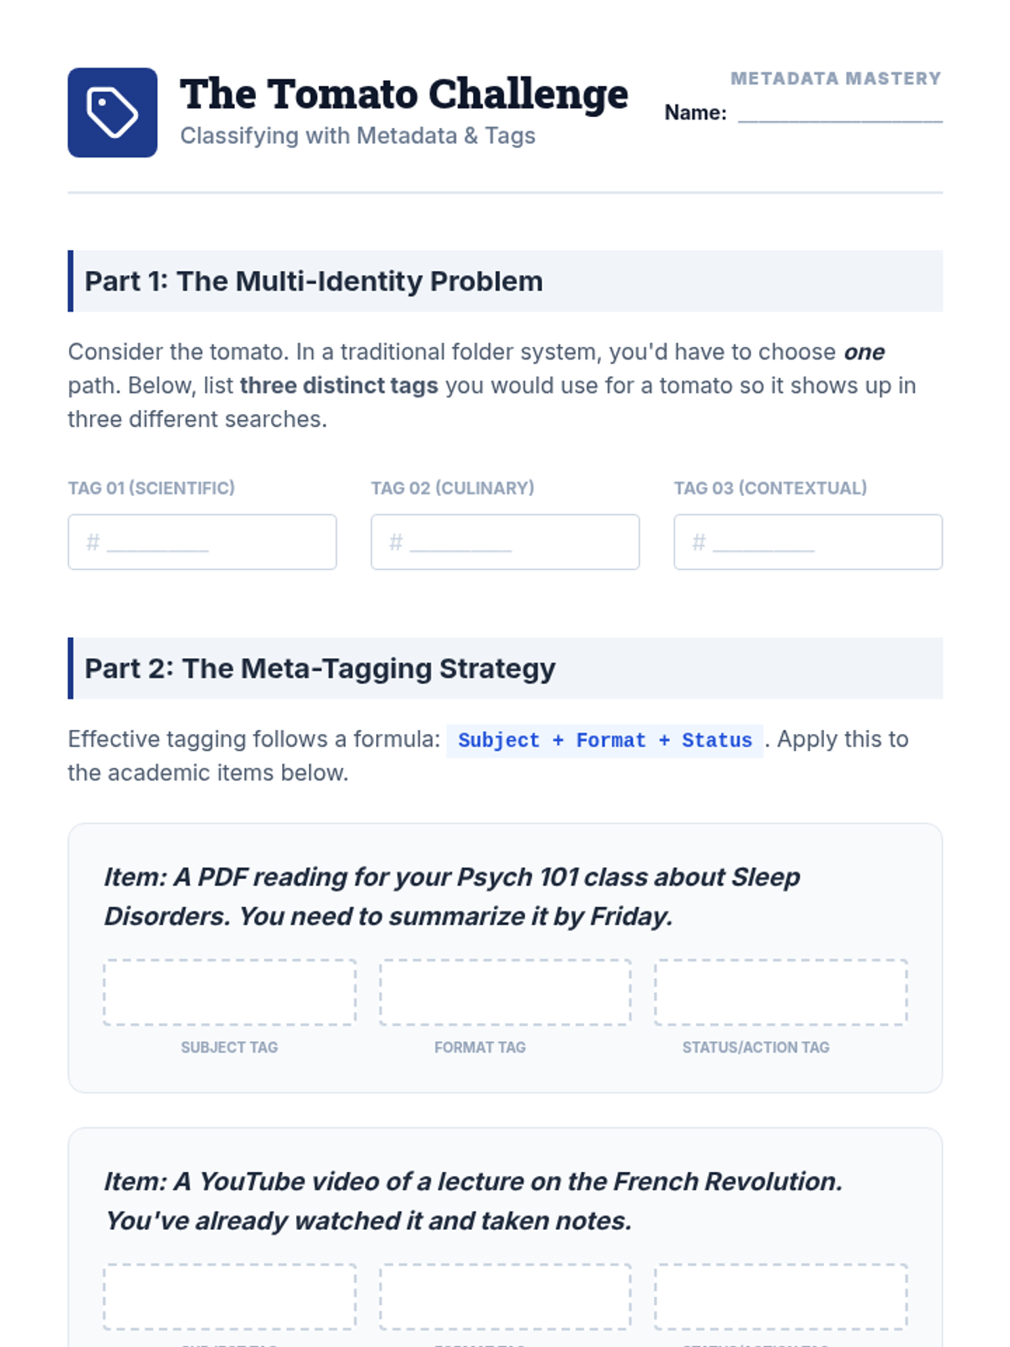This screenshot has height=1347, width=1010.
Task: Click the Metadata Mastery label
Action: pyautogui.click(x=835, y=78)
